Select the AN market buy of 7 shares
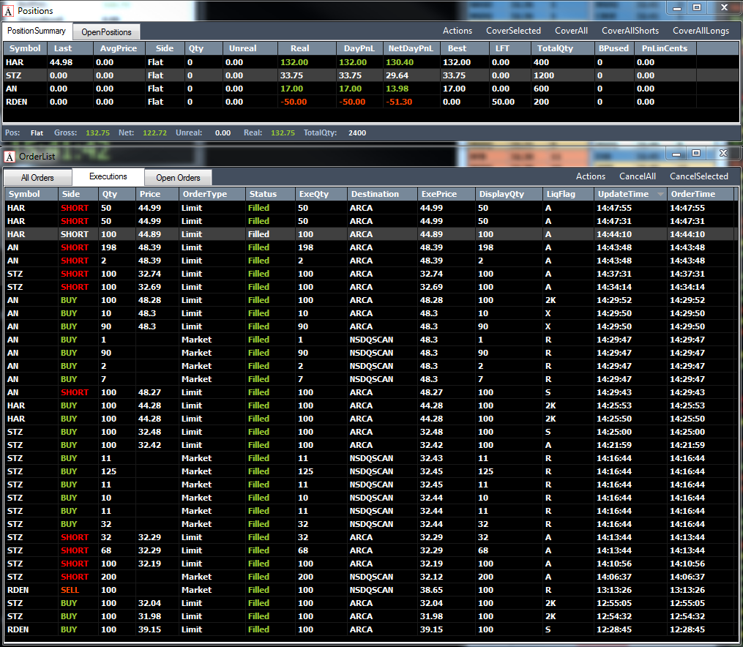Viewport: 743px width, 647px height. (371, 379)
